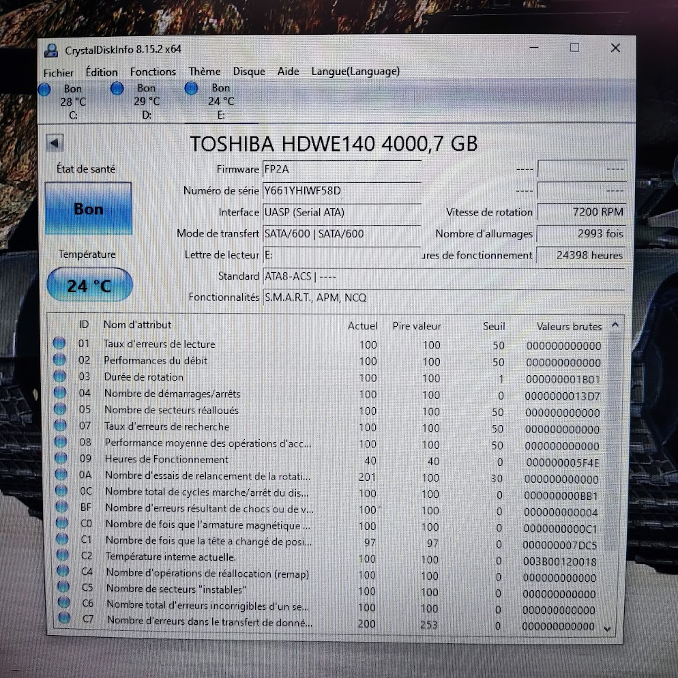The height and width of the screenshot is (678, 678).
Task: Click the 7200 RPM rotation speed field
Action: [x=581, y=212]
